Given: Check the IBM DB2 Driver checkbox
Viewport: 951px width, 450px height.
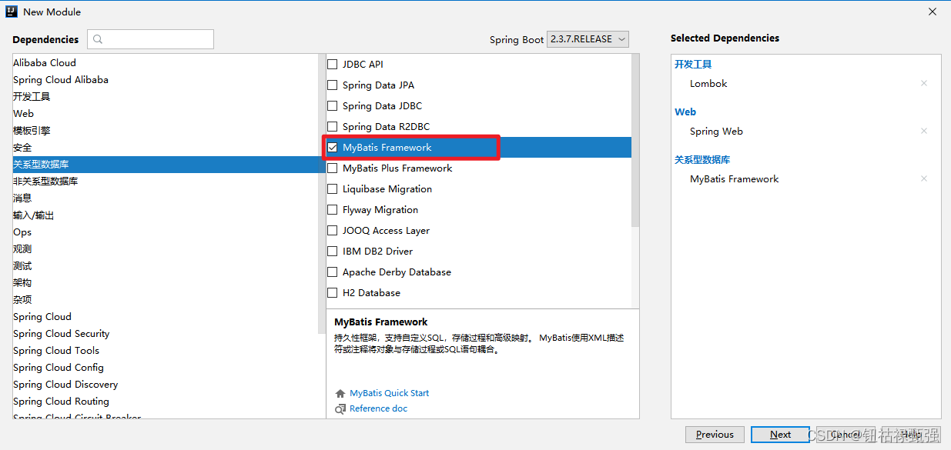Looking at the screenshot, I should coord(333,251).
